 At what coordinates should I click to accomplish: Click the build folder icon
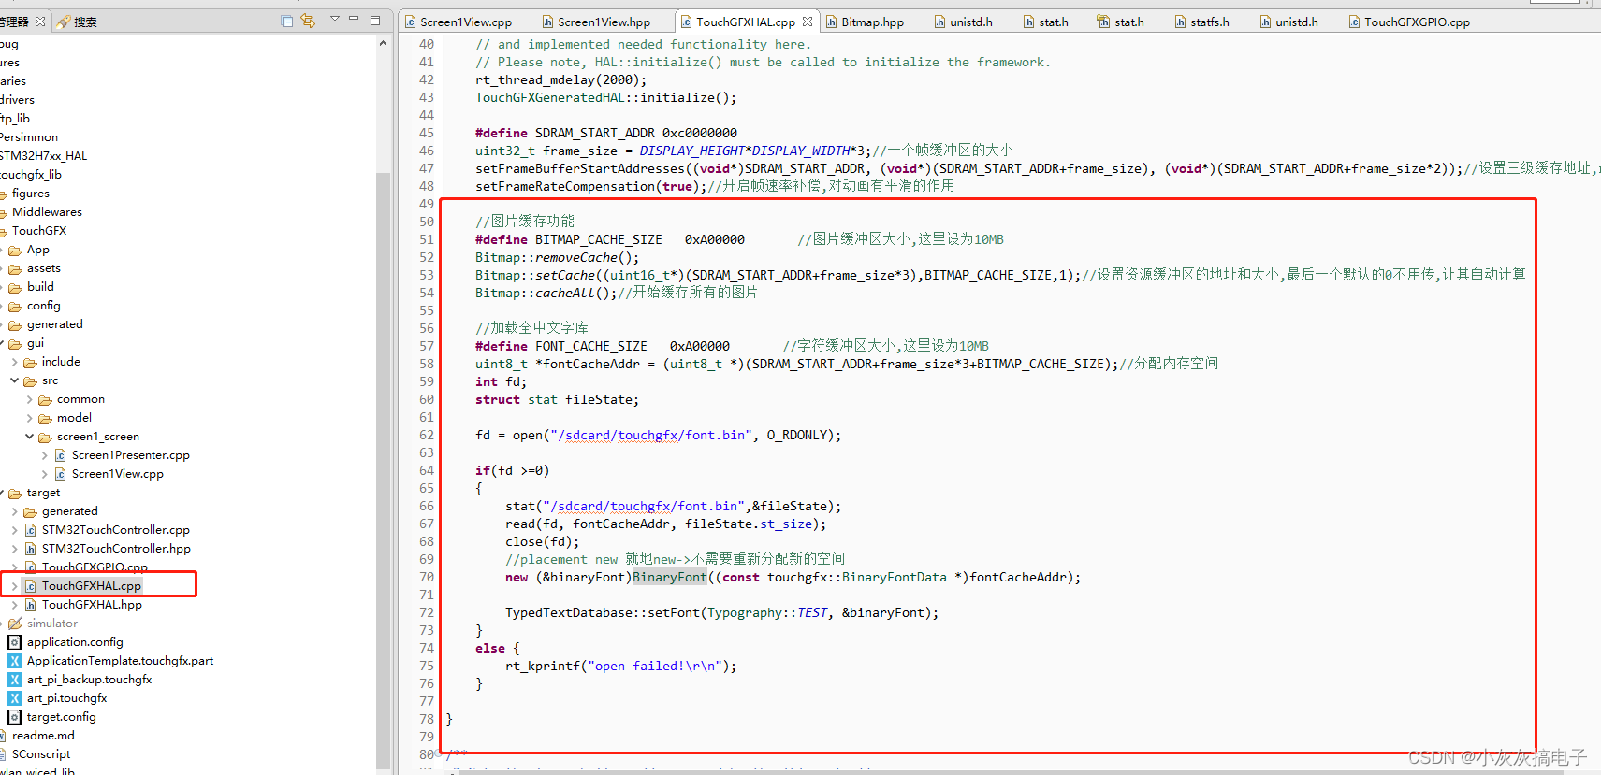15,288
